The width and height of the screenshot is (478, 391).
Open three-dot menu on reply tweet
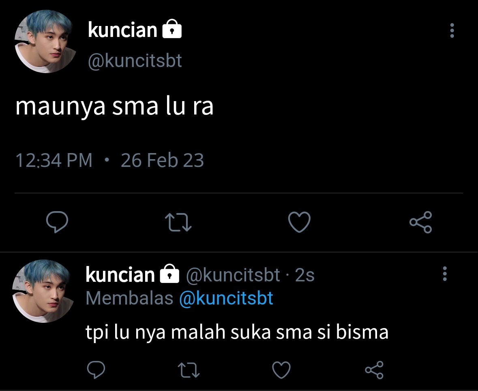coord(445,274)
